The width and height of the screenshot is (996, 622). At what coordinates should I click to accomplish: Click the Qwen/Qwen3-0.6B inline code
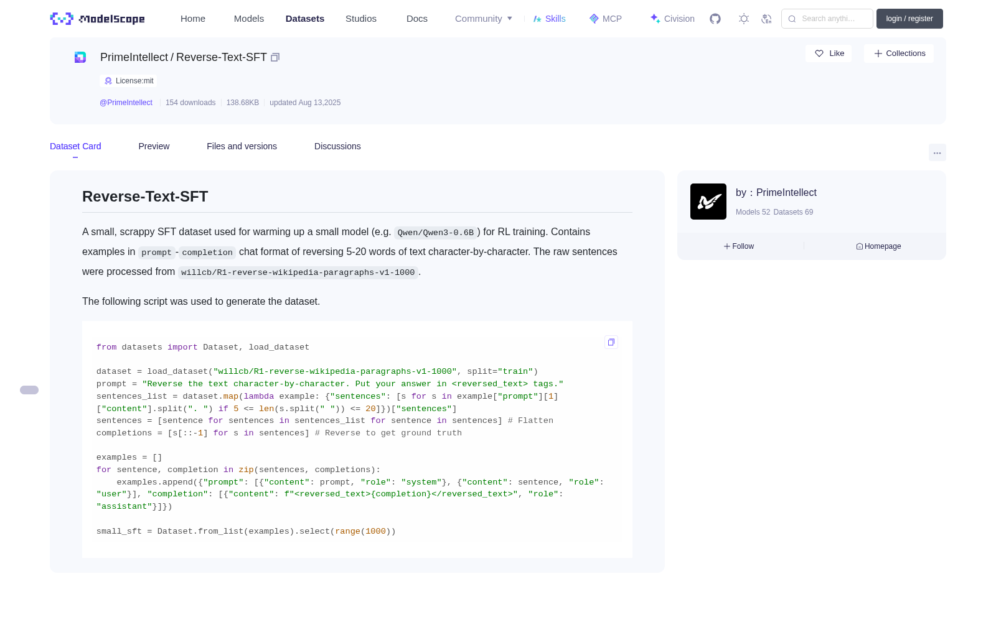pyautogui.click(x=436, y=233)
